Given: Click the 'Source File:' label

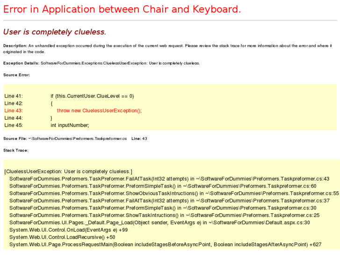Looking at the screenshot, I should click(x=15, y=138).
